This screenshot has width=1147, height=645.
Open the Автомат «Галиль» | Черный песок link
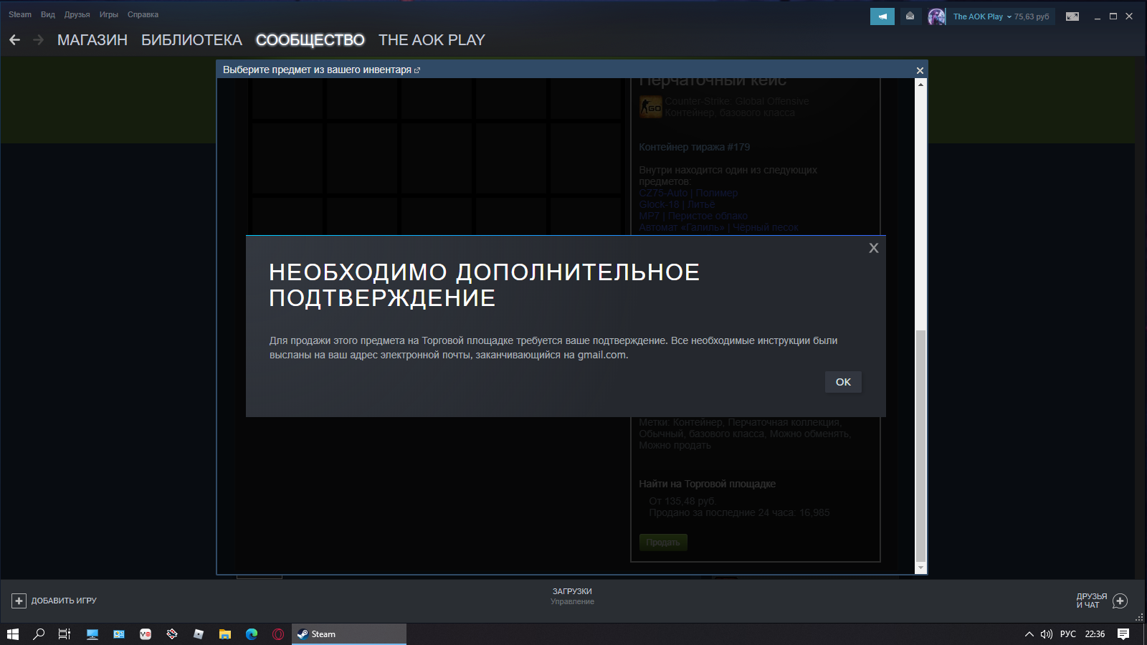pos(718,227)
